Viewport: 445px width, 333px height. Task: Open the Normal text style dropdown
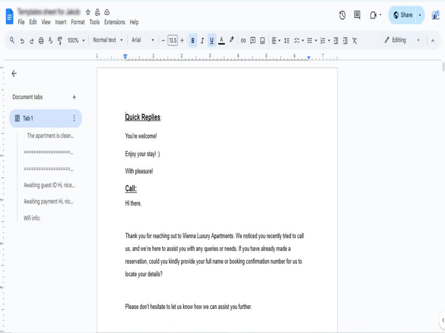pyautogui.click(x=108, y=40)
